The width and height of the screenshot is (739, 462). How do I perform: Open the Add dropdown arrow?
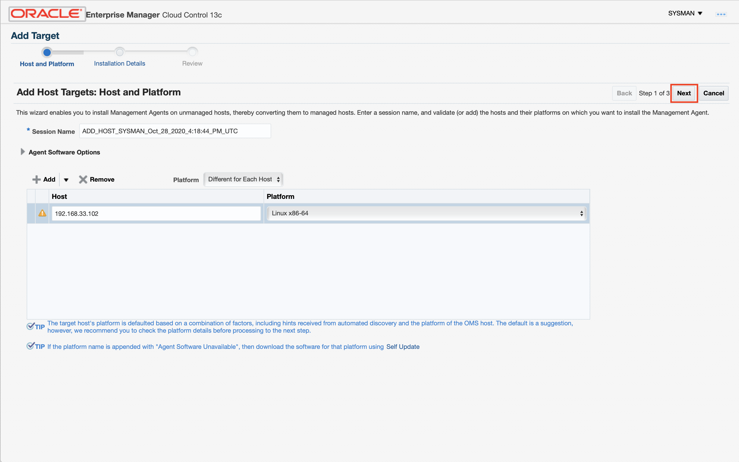66,180
